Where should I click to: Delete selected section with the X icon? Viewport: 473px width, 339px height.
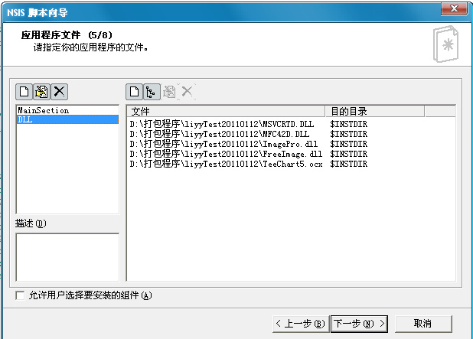coord(59,91)
